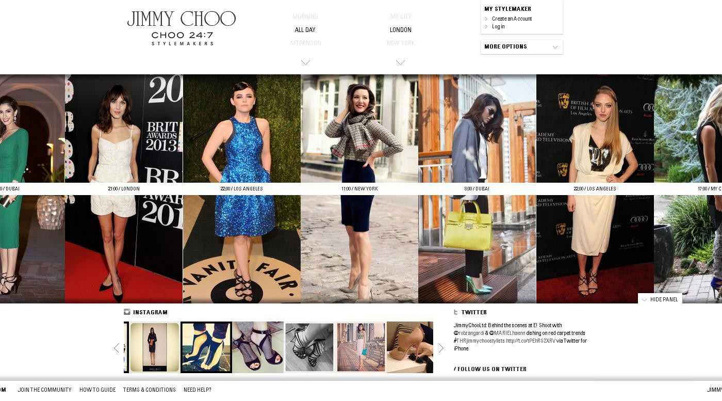Expand the time-of-day selector chevron
The width and height of the screenshot is (722, 401).
coord(305,62)
